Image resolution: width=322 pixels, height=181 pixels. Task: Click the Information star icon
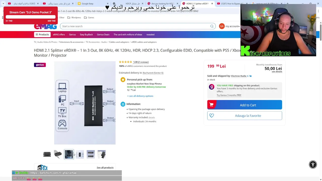[x=123, y=104]
